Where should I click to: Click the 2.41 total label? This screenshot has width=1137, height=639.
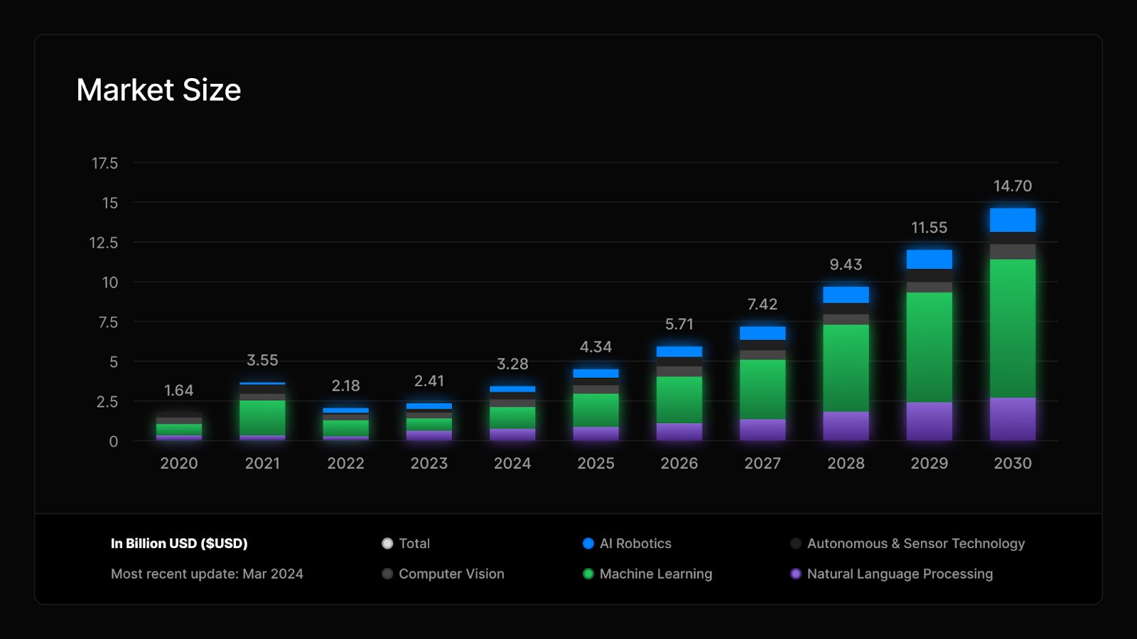point(429,381)
